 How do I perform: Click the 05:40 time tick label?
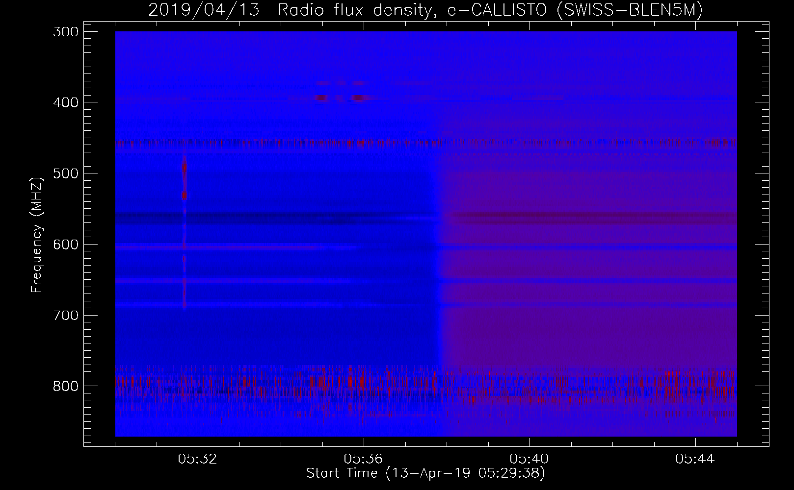[x=529, y=459]
